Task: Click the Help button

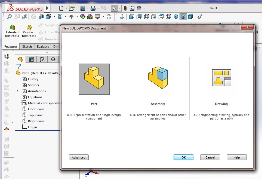Action: pyautogui.click(x=237, y=157)
